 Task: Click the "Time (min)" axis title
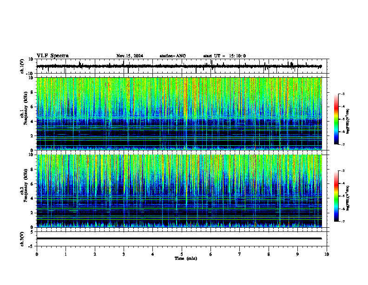pos(186,258)
